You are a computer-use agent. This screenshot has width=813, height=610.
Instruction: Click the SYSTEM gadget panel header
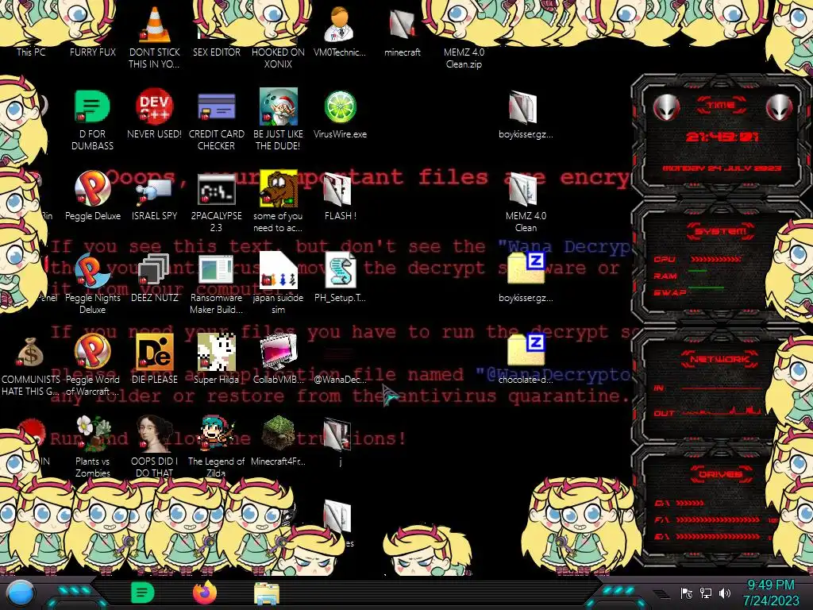tap(721, 231)
